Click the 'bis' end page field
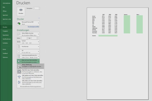 point(34,38)
